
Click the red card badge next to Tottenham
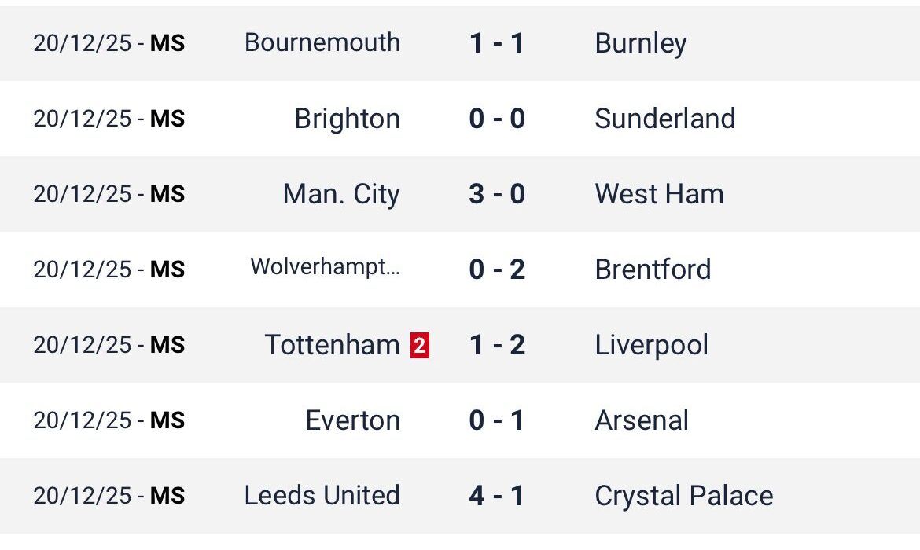coord(420,346)
